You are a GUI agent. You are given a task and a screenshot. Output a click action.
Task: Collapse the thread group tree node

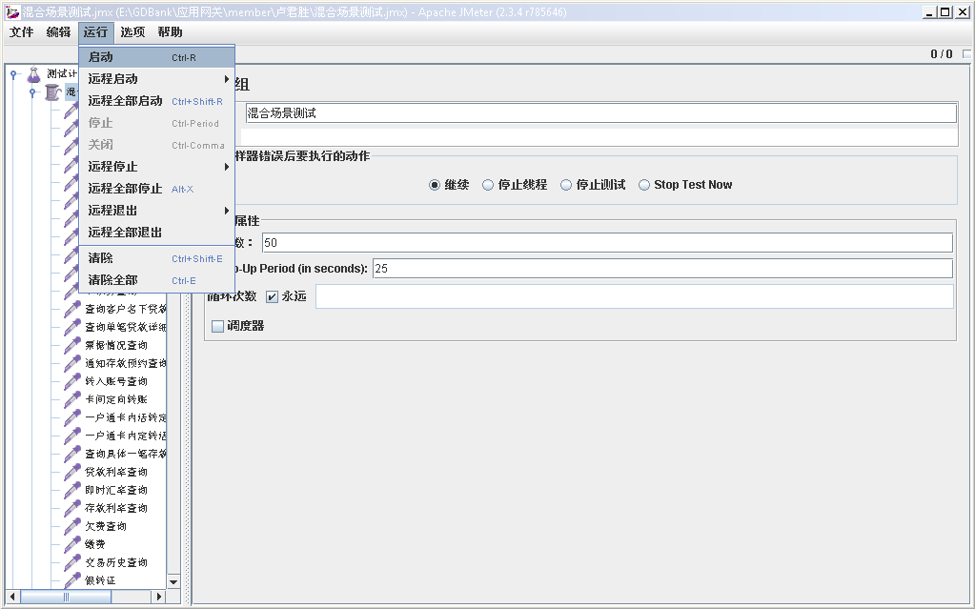pyautogui.click(x=32, y=92)
